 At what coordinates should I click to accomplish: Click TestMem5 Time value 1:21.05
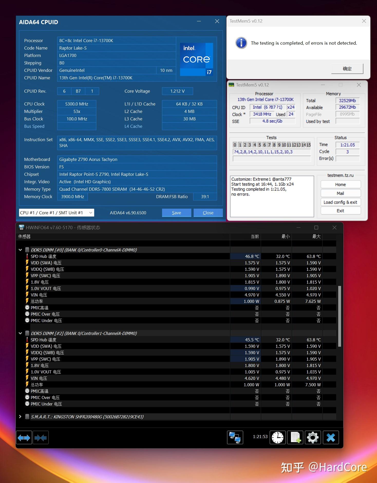[x=347, y=145]
